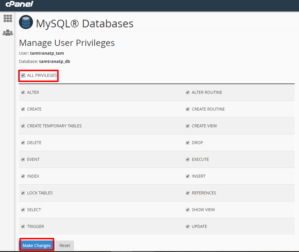The image size is (299, 252).
Task: Toggle the CREATE VIEW checkbox
Action: tap(188, 126)
